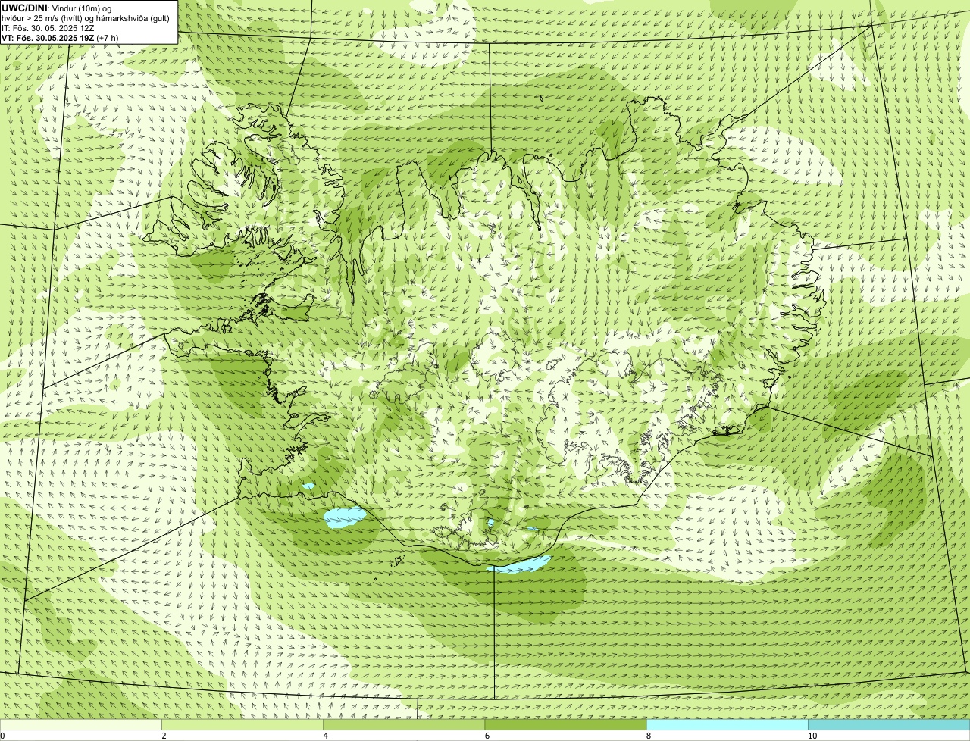Click the 8–10 m/s light cyan legend color
The image size is (970, 741).
click(727, 725)
